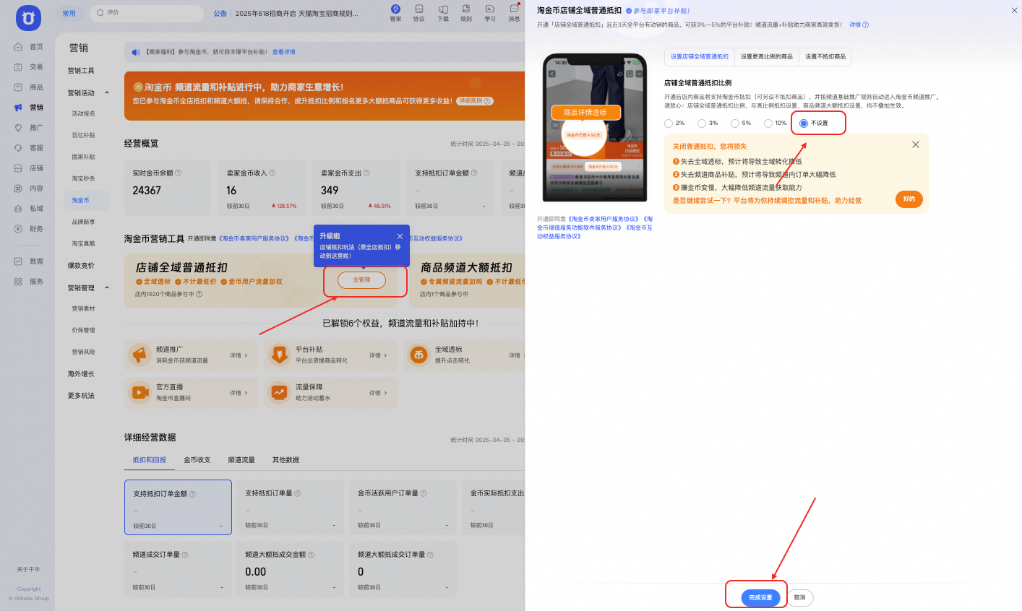
Task: Open the 首页 home icon in sidebar
Action: tap(18, 47)
